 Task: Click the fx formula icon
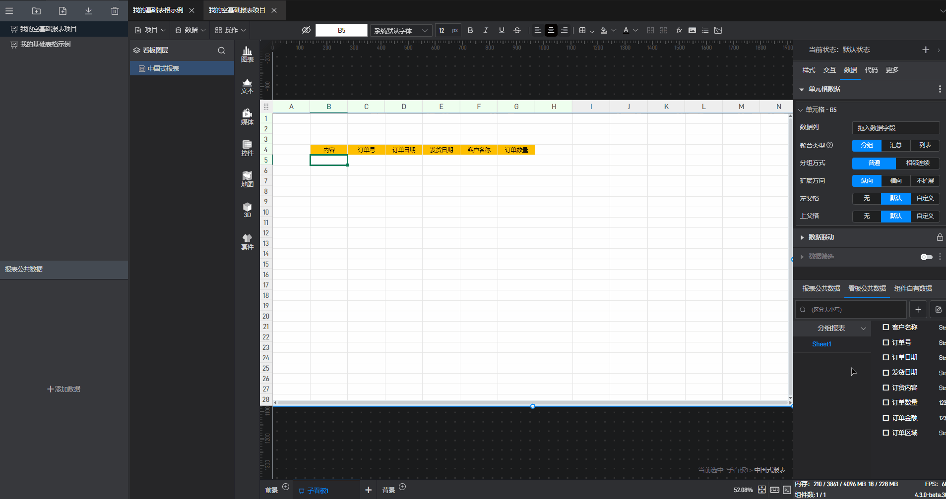click(679, 30)
